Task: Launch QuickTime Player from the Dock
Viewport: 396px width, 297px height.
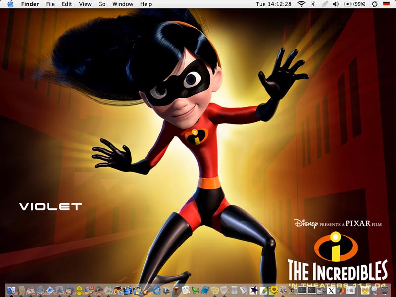Action: point(157,290)
